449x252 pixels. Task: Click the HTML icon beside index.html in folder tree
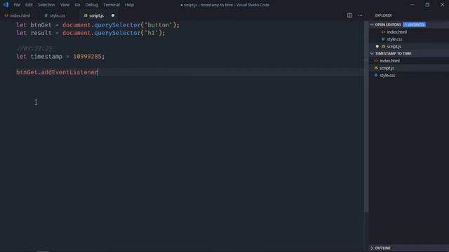click(x=376, y=61)
